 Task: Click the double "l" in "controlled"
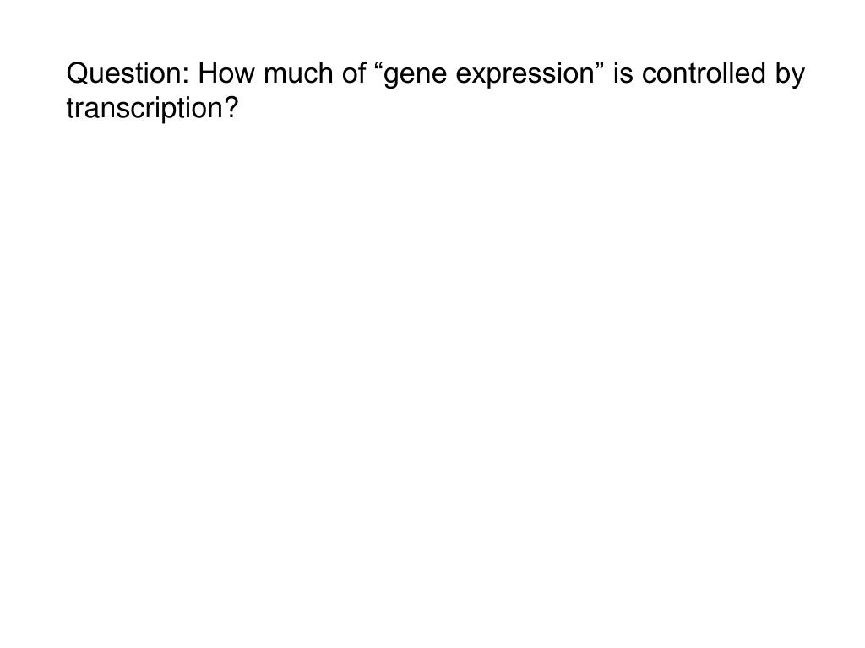[x=730, y=75]
